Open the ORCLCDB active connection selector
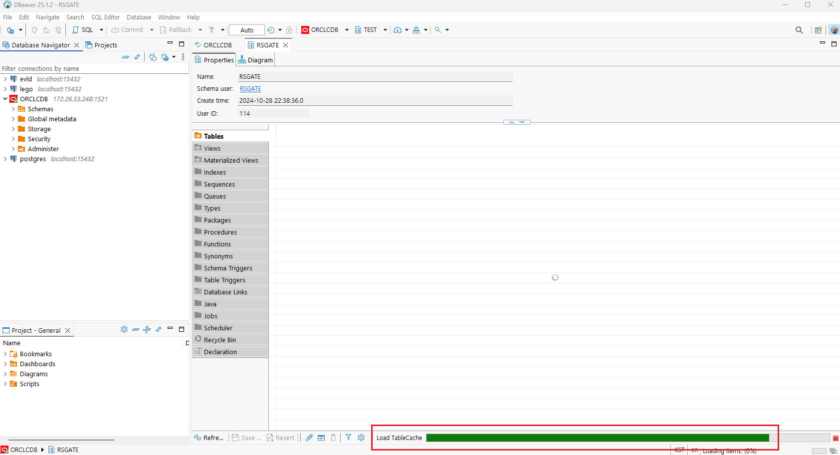The height and width of the screenshot is (455, 840). (325, 30)
